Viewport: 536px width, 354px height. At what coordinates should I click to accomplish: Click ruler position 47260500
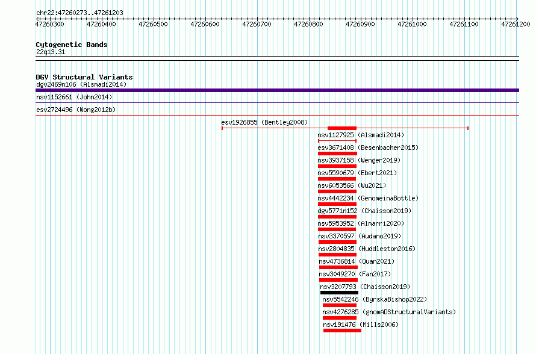click(x=153, y=24)
